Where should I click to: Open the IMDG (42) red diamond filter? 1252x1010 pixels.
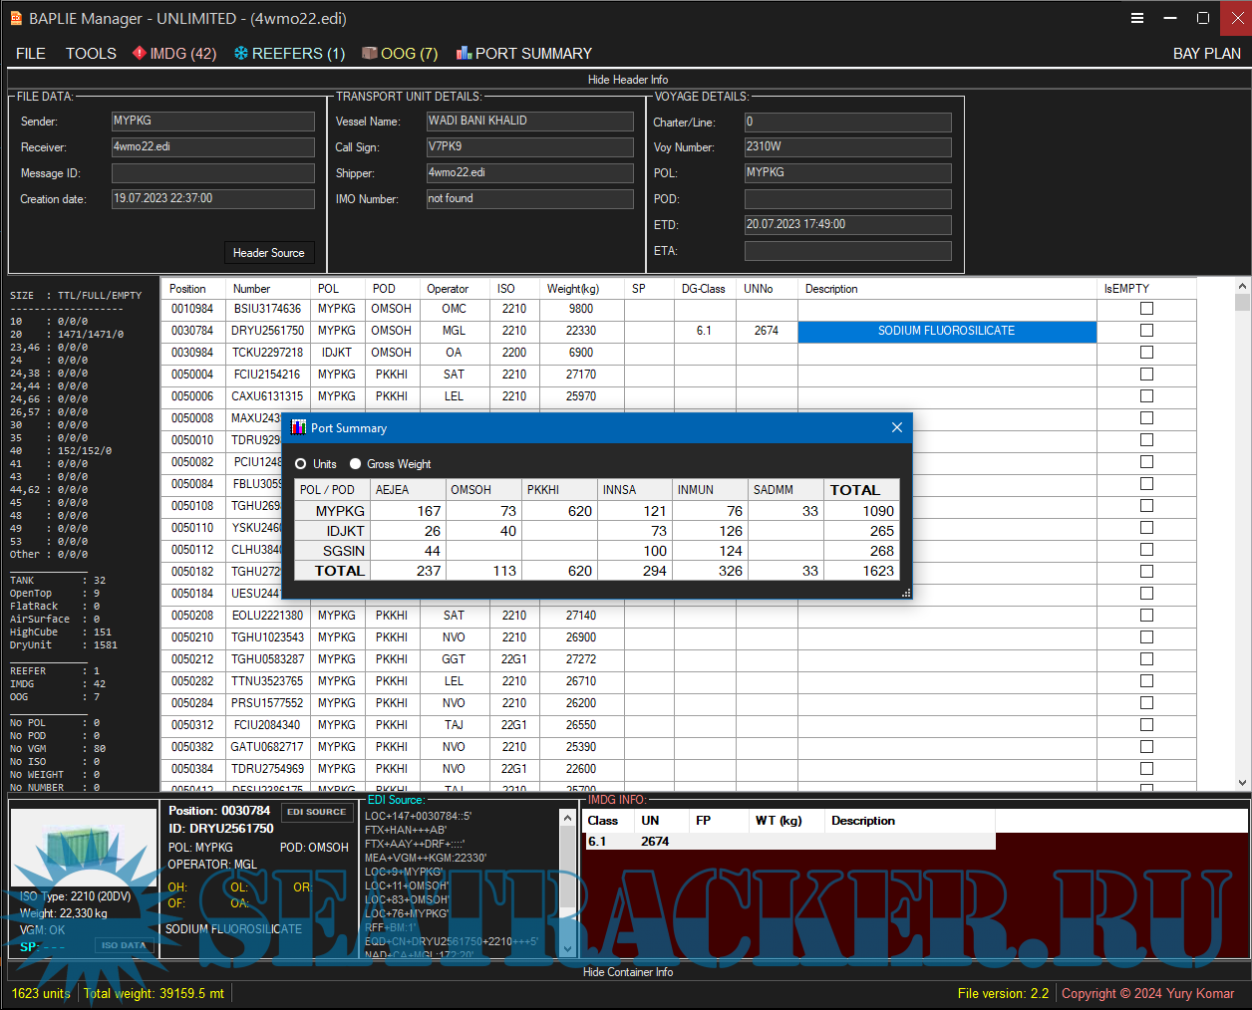pyautogui.click(x=174, y=54)
